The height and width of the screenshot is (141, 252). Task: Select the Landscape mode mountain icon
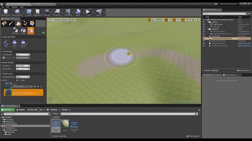click(x=18, y=23)
